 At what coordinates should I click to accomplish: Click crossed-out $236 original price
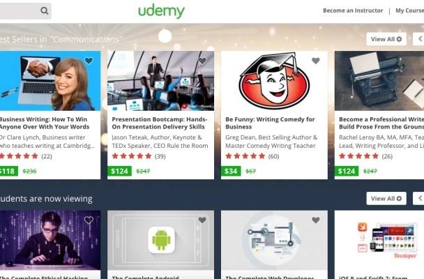(29, 171)
